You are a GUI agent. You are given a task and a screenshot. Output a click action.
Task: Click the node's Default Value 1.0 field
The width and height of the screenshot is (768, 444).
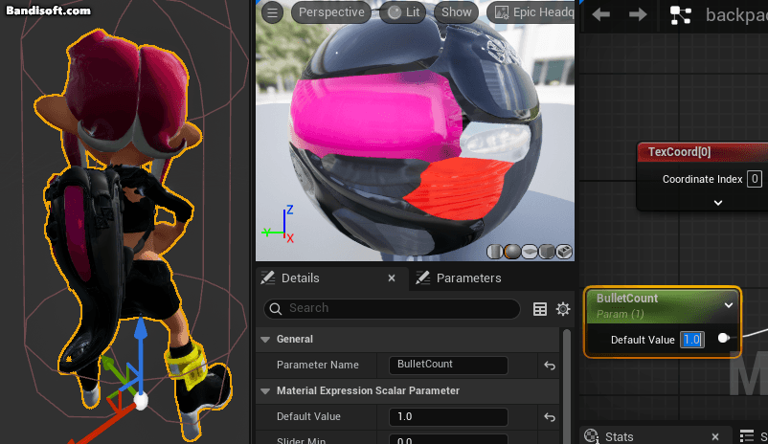coord(692,340)
